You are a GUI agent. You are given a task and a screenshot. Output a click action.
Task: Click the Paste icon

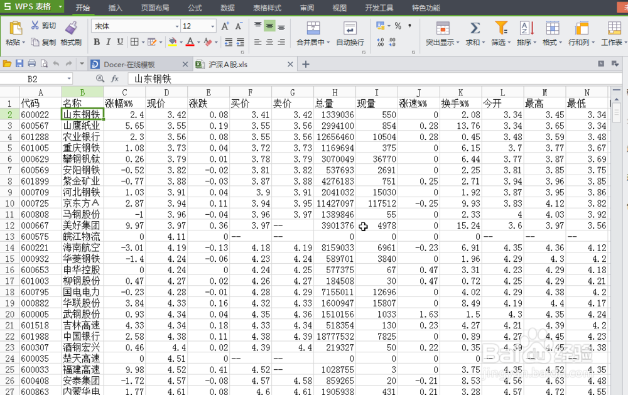[x=15, y=28]
